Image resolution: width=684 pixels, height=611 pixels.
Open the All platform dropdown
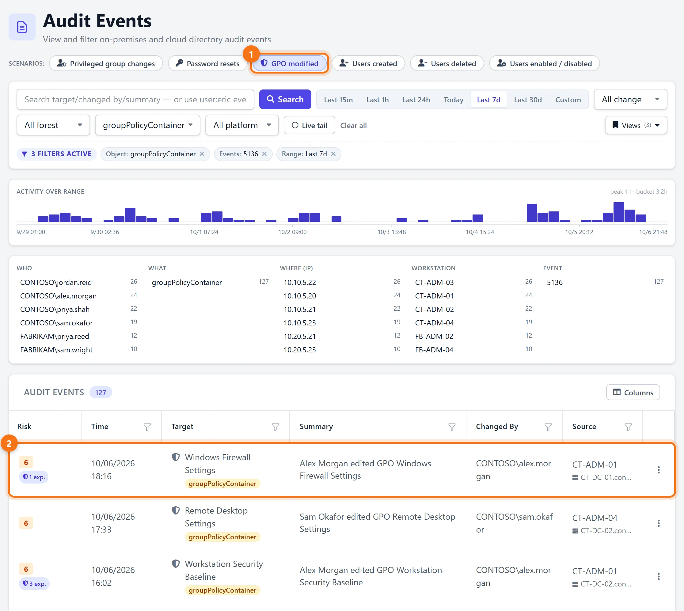(242, 125)
